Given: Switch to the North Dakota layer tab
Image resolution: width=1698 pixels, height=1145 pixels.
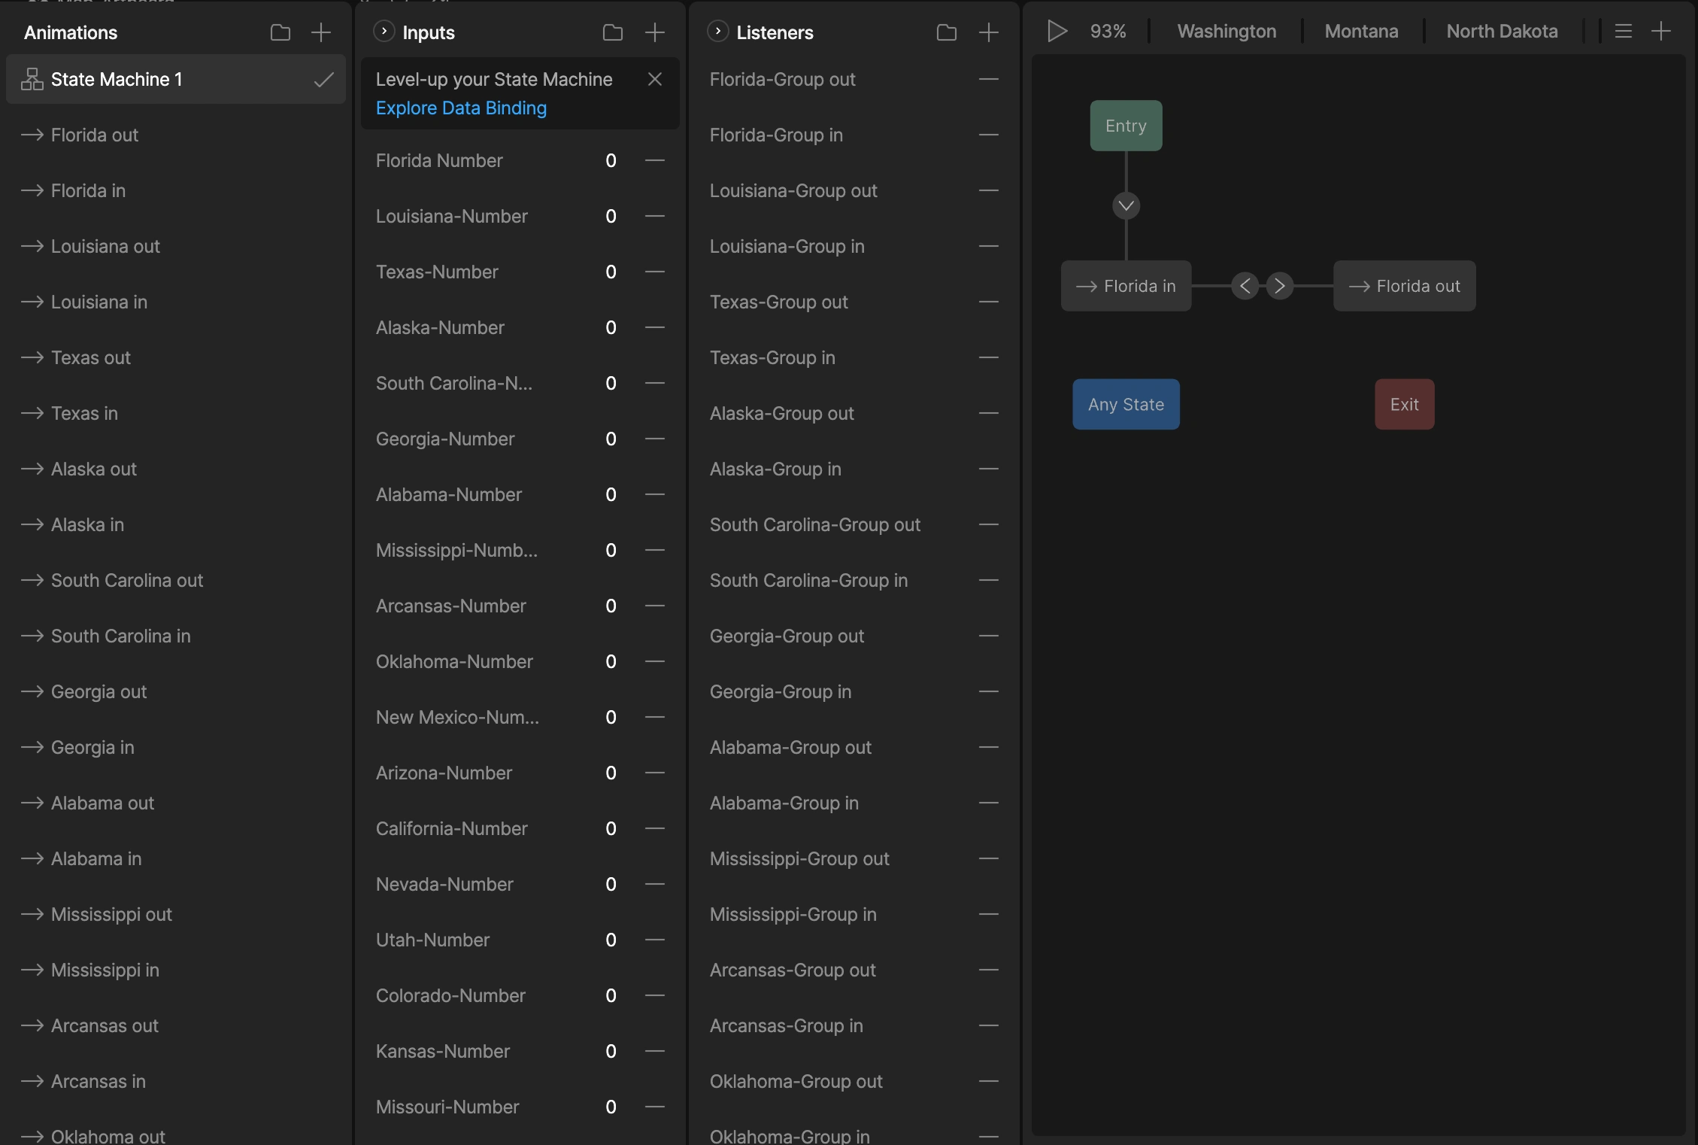Looking at the screenshot, I should click(1502, 32).
